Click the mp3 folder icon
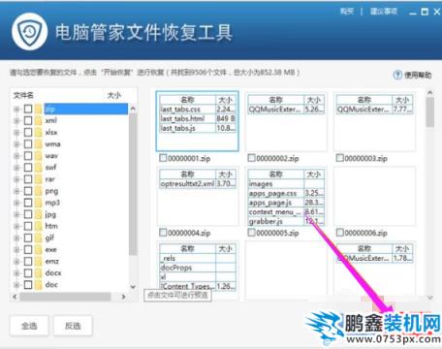 click(39, 203)
